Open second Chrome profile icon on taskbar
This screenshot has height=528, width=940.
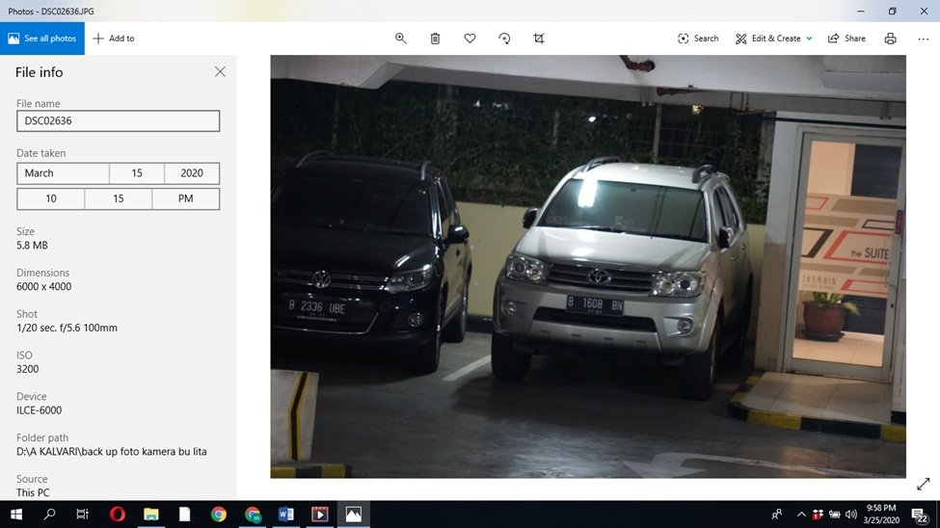click(253, 515)
